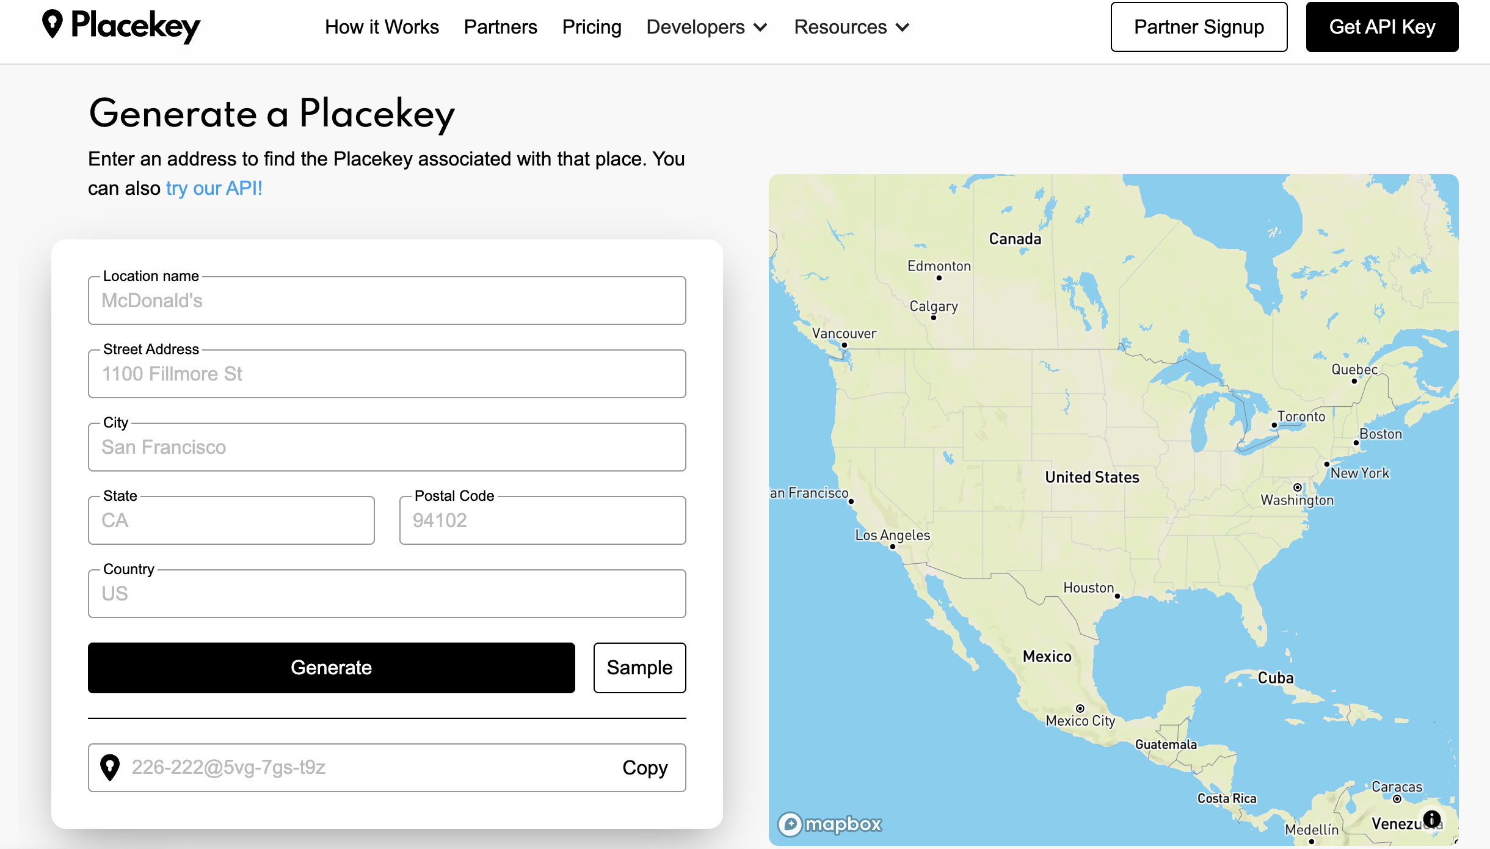Copy the generated Placekey code

[x=644, y=768]
